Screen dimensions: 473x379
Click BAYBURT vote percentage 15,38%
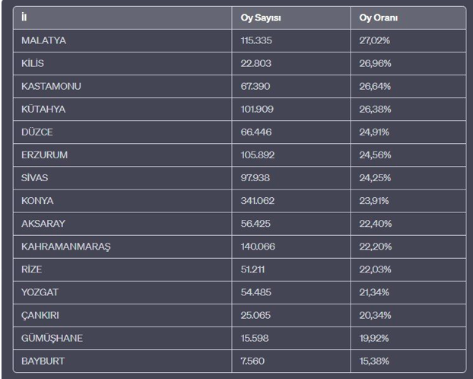coord(374,361)
